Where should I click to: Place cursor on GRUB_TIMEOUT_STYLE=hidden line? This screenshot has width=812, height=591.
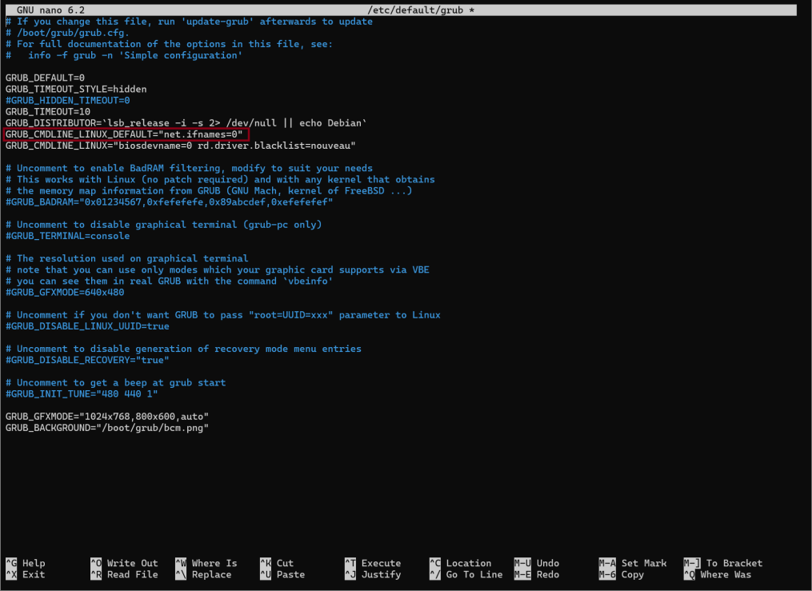[x=76, y=89]
